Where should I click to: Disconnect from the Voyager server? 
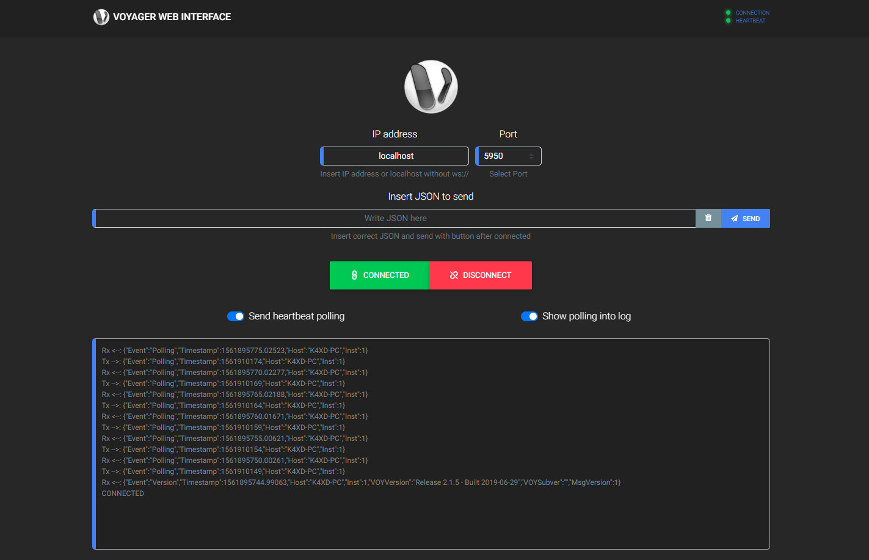[481, 275]
